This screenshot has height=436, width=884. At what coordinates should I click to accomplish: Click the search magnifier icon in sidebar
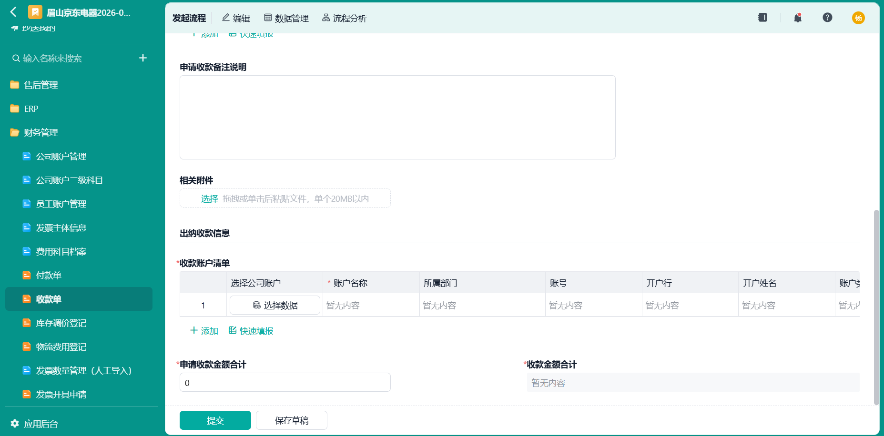point(16,58)
